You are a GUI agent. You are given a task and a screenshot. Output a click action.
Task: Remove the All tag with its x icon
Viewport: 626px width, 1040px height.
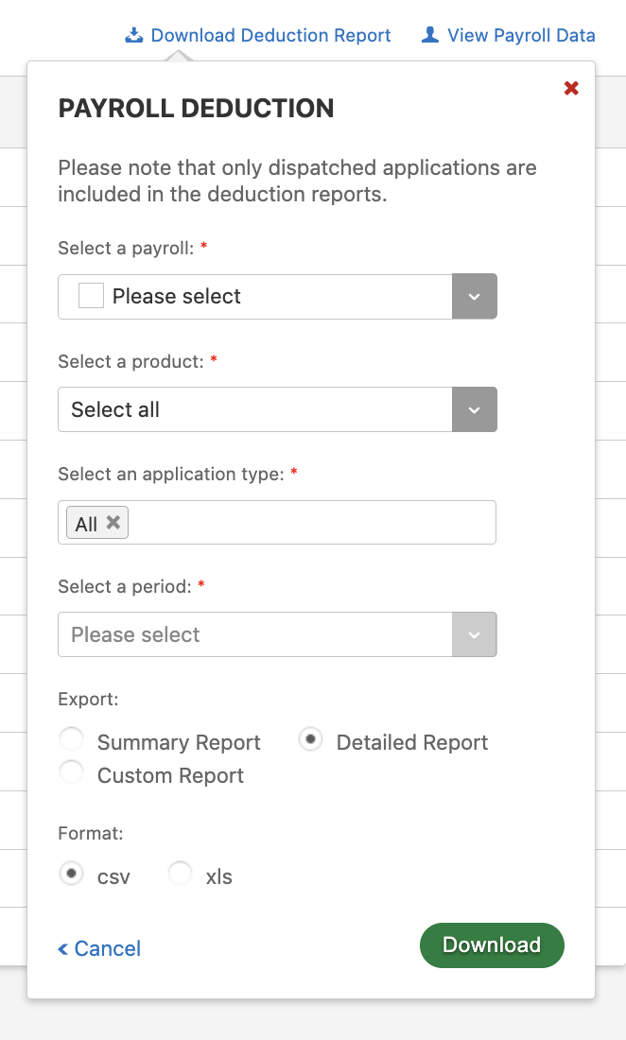[x=113, y=521]
